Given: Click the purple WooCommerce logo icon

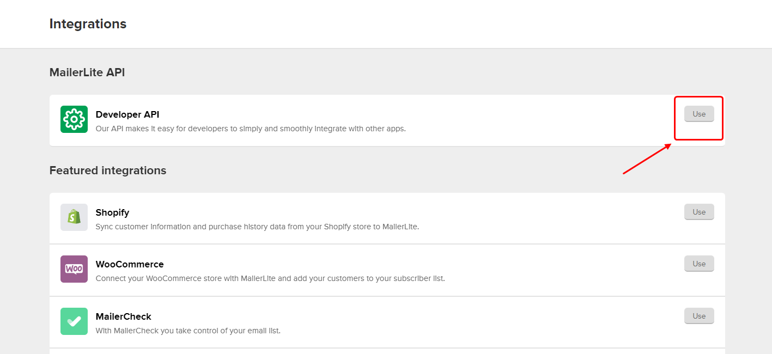Looking at the screenshot, I should tap(74, 269).
